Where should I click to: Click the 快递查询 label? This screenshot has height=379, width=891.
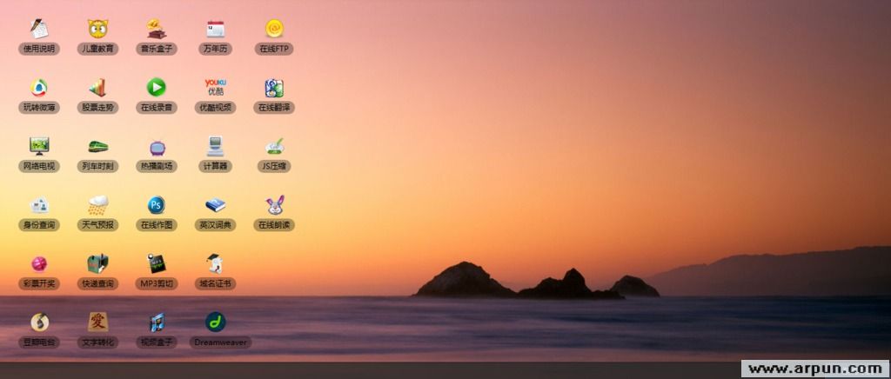(97, 283)
